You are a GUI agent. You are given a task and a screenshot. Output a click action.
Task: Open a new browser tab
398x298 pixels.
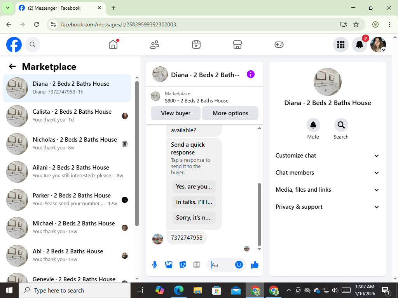point(113,8)
